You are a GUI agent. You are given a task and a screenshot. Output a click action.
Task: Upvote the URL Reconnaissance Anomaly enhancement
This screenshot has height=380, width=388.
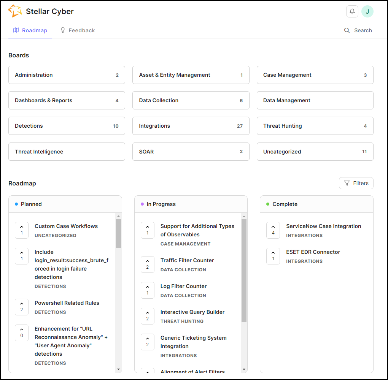tap(22, 333)
